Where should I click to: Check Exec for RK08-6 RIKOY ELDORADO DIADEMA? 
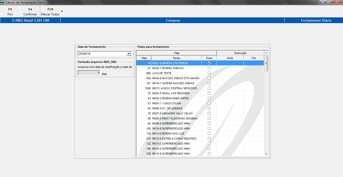pyautogui.click(x=209, y=118)
